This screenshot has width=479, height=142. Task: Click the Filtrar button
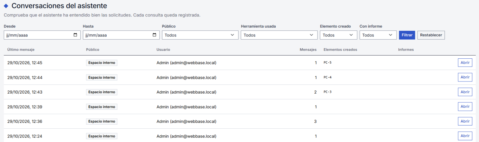click(x=407, y=35)
